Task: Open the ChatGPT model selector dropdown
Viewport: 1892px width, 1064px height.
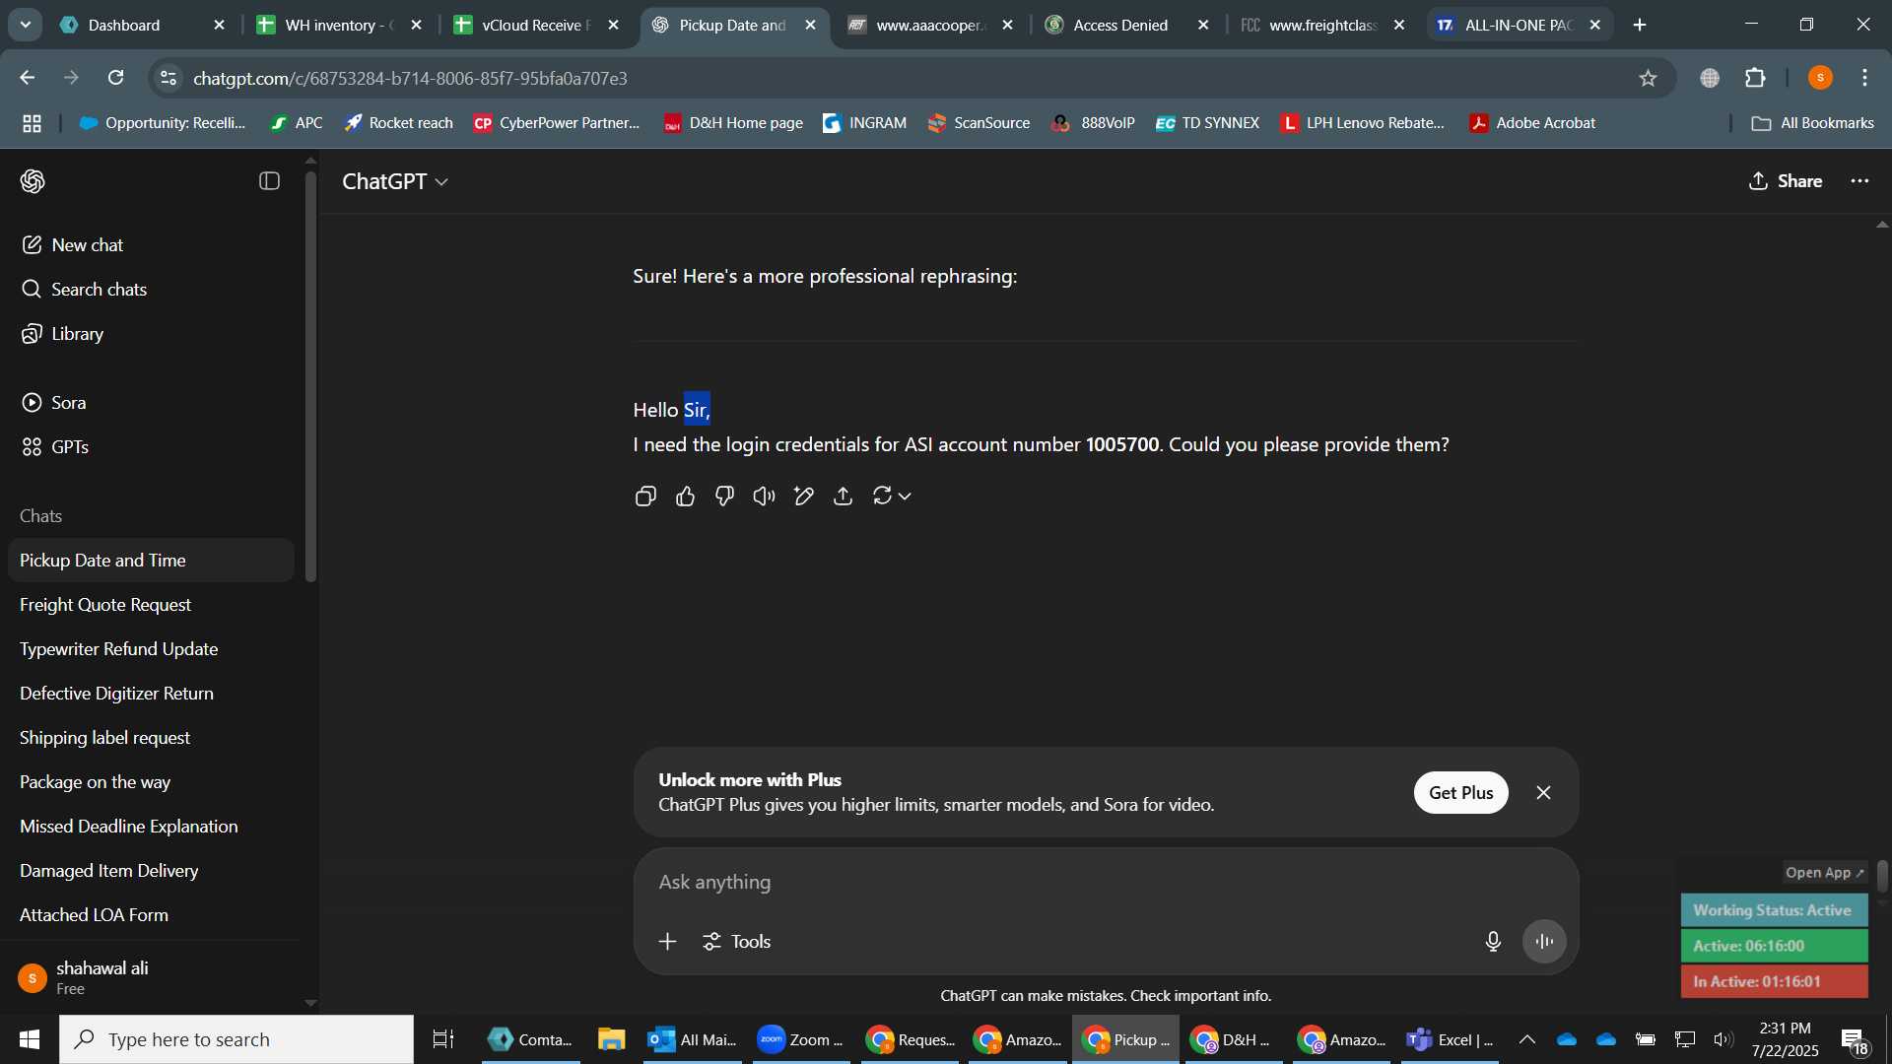Action: 395,181
